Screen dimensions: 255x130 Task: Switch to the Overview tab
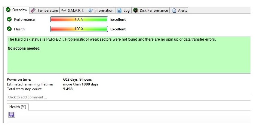17,10
